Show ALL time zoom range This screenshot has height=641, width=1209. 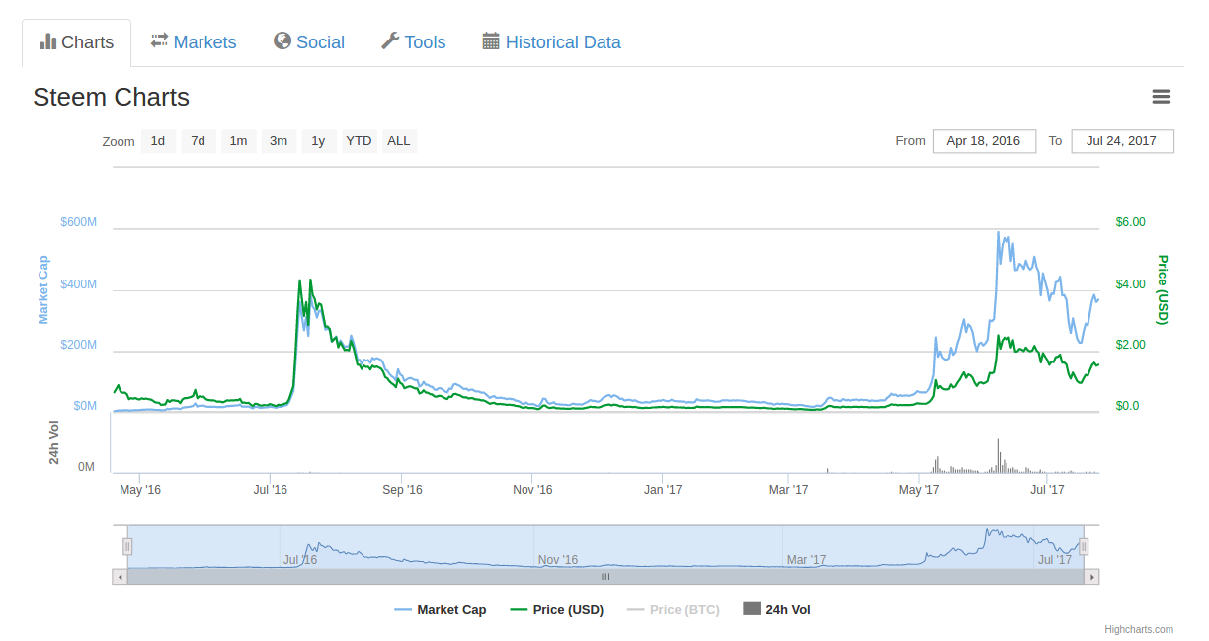point(399,141)
